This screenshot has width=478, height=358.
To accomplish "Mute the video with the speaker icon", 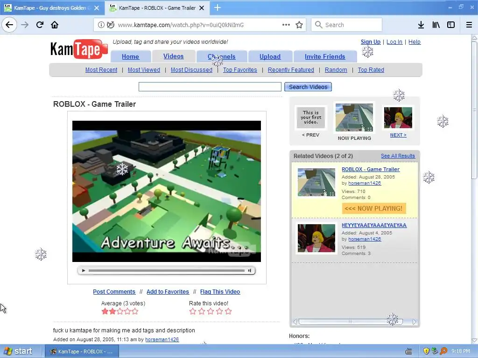I will tap(250, 270).
